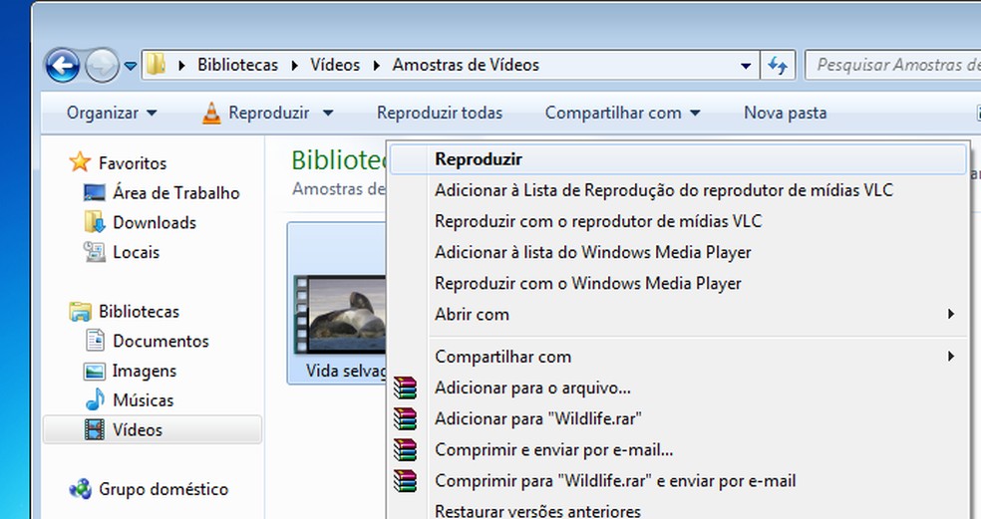Screen dimensions: 981x519
Task: Select the Favoritos star icon
Action: point(80,162)
